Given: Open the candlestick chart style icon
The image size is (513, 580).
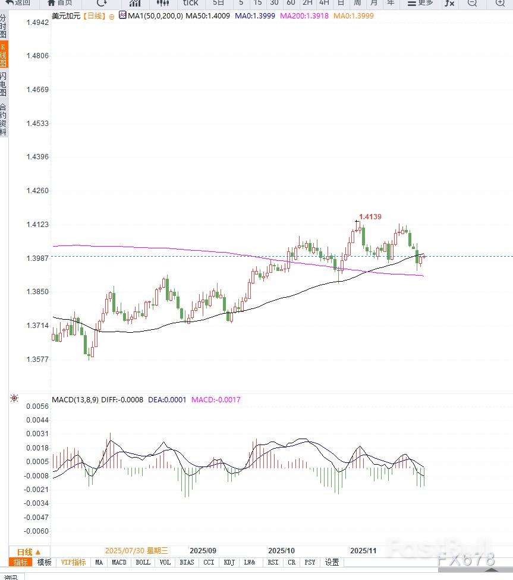Looking at the screenshot, I should click(x=163, y=4).
